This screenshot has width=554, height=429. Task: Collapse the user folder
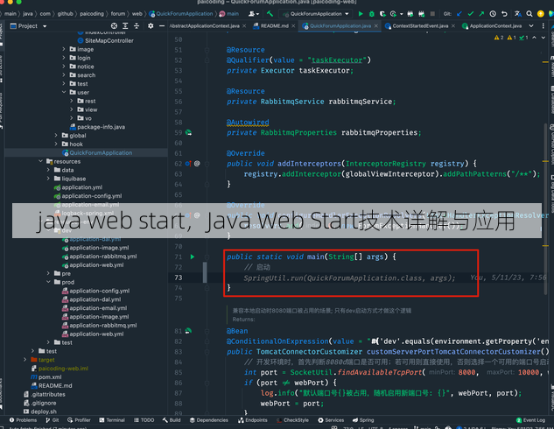click(x=64, y=92)
